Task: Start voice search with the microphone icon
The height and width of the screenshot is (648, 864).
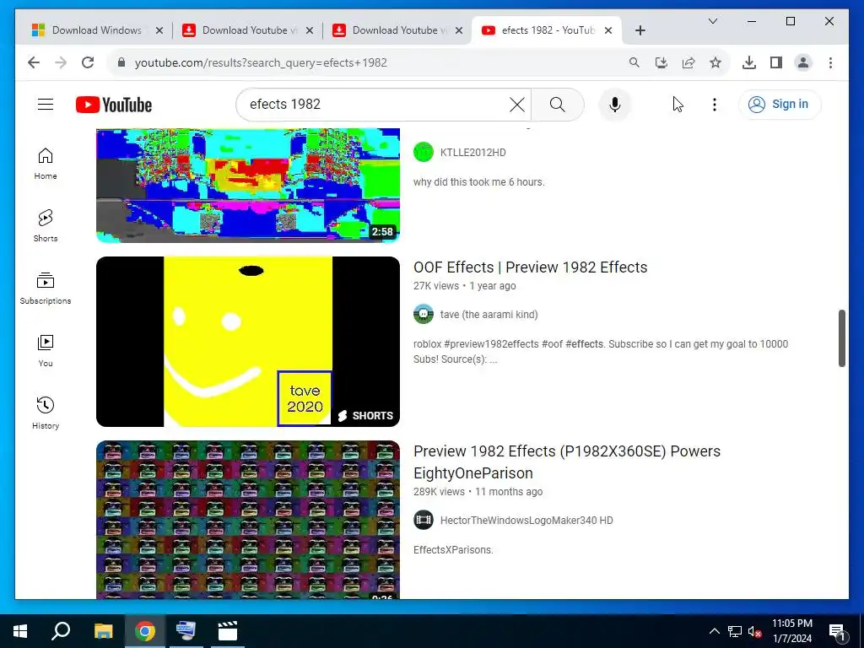Action: coord(615,104)
